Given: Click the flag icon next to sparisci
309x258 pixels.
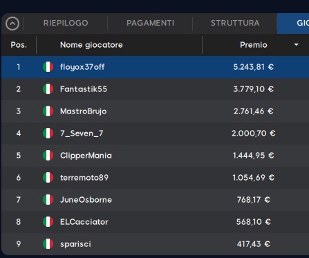Looking at the screenshot, I should (48, 244).
